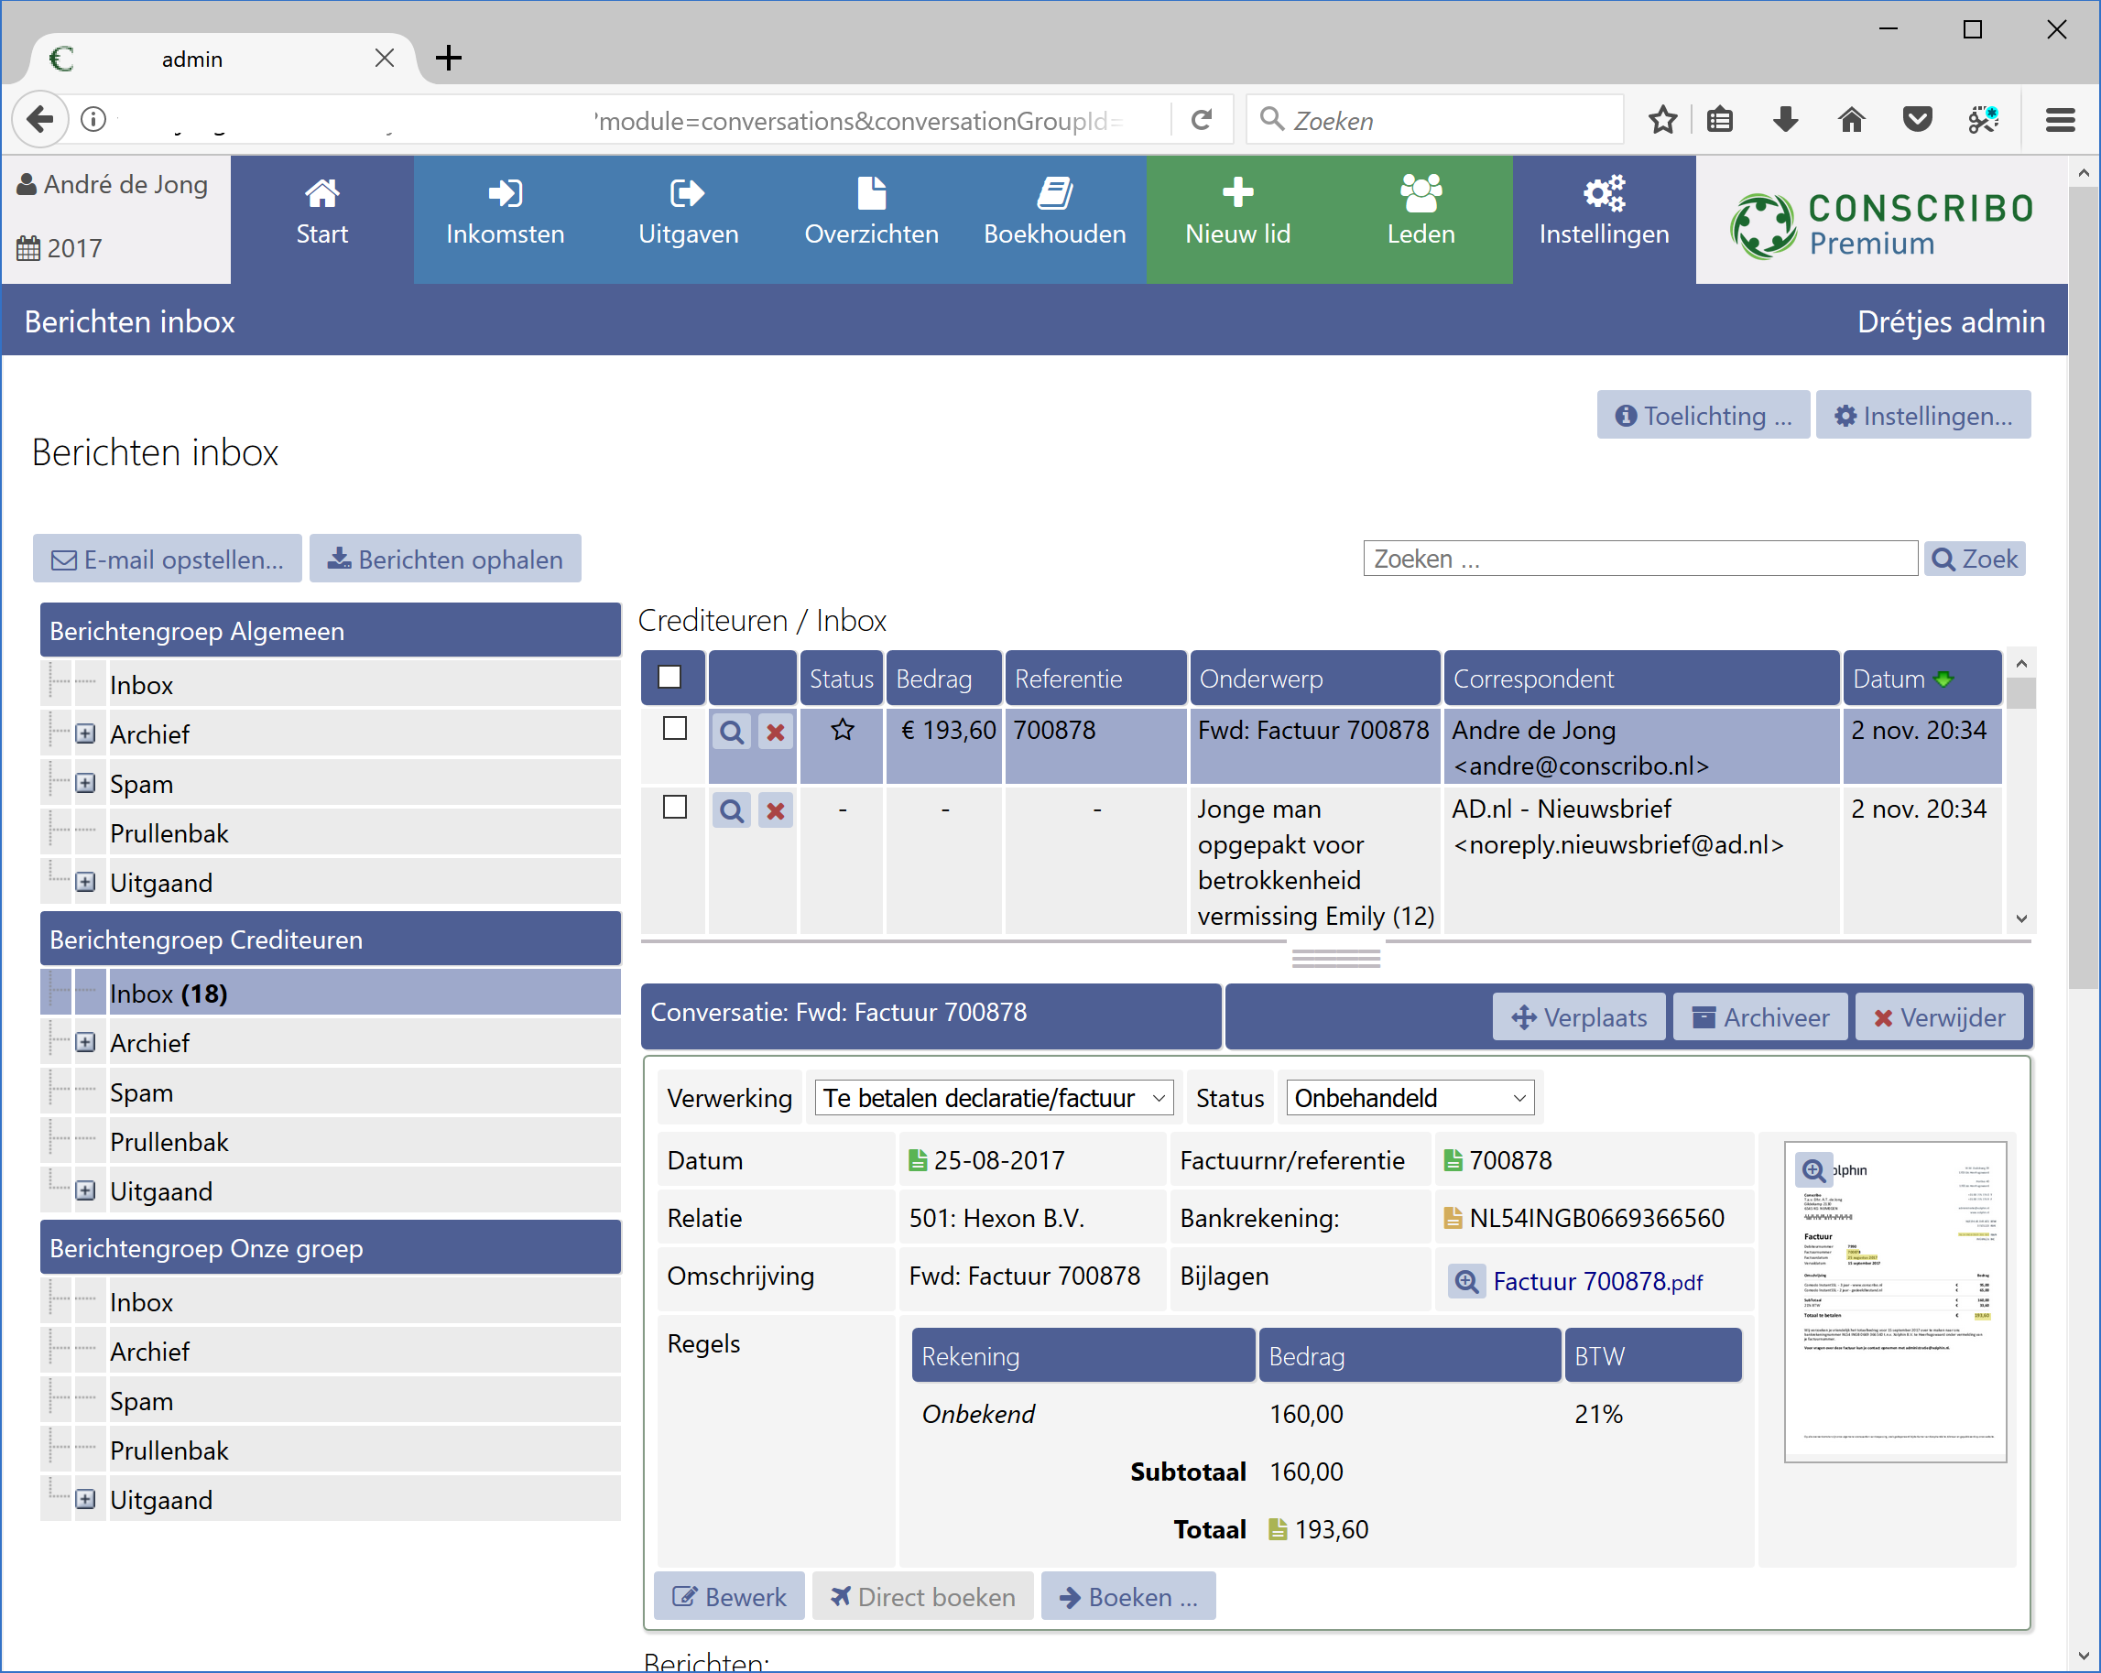Delete the AD.nl Nieuwsbrief message with red X

tap(776, 810)
